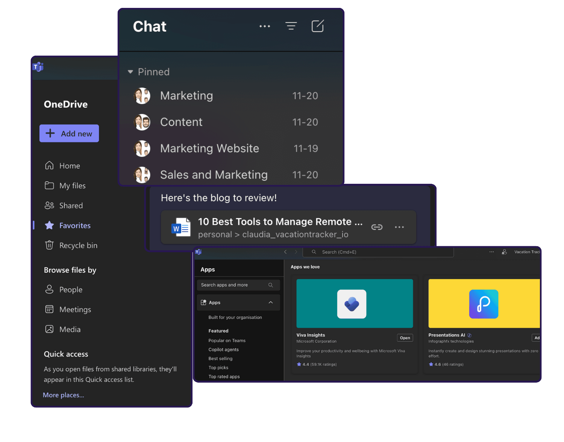This screenshot has height=442, width=564.
Task: Go back with the left arrow
Action: pyautogui.click(x=285, y=252)
